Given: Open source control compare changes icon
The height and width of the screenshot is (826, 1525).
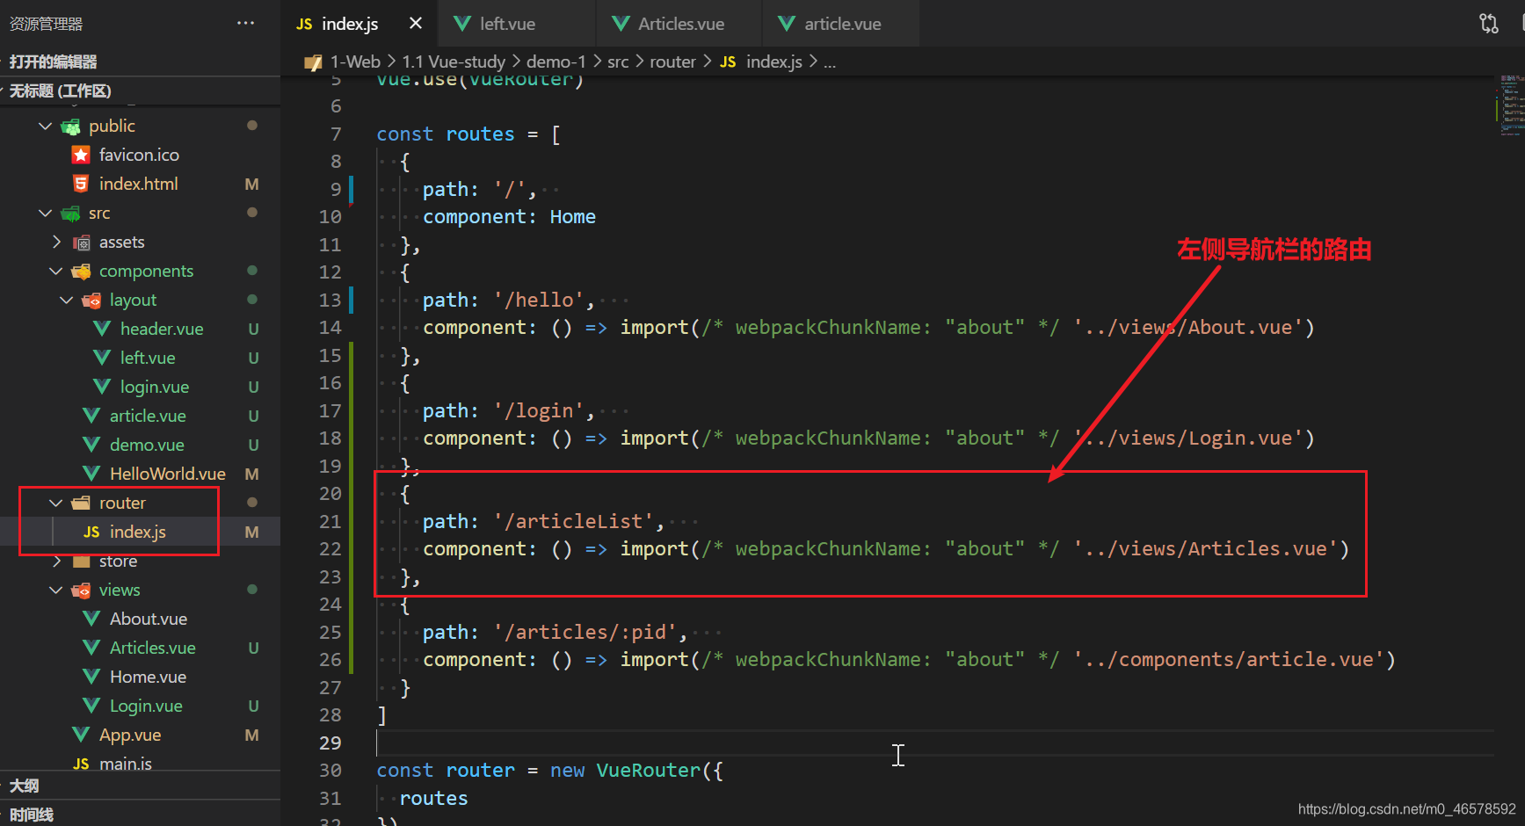Looking at the screenshot, I should [1489, 24].
